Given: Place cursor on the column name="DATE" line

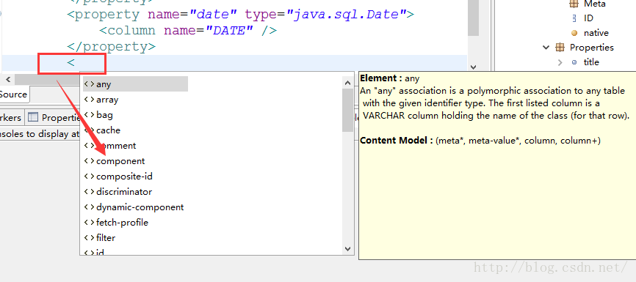Looking at the screenshot, I should (x=188, y=30).
